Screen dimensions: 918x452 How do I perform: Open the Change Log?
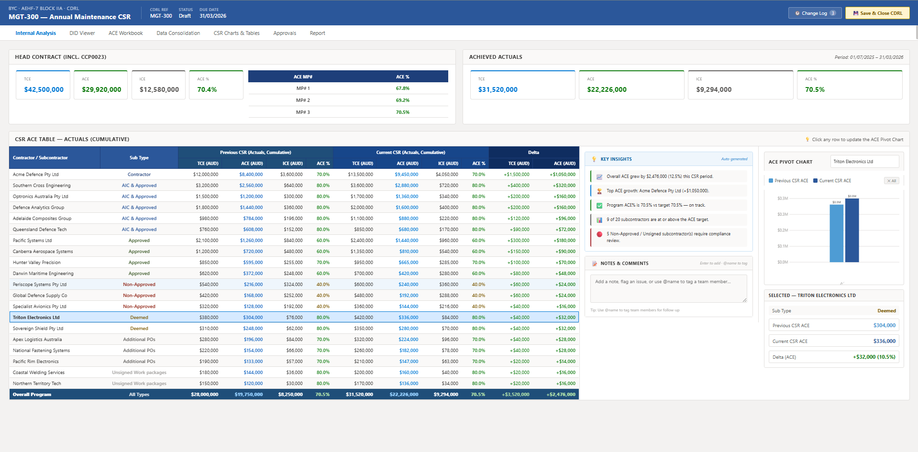pyautogui.click(x=814, y=13)
